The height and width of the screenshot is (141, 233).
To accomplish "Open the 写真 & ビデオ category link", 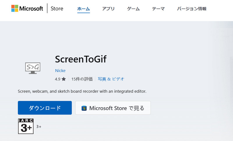I will click(x=111, y=79).
